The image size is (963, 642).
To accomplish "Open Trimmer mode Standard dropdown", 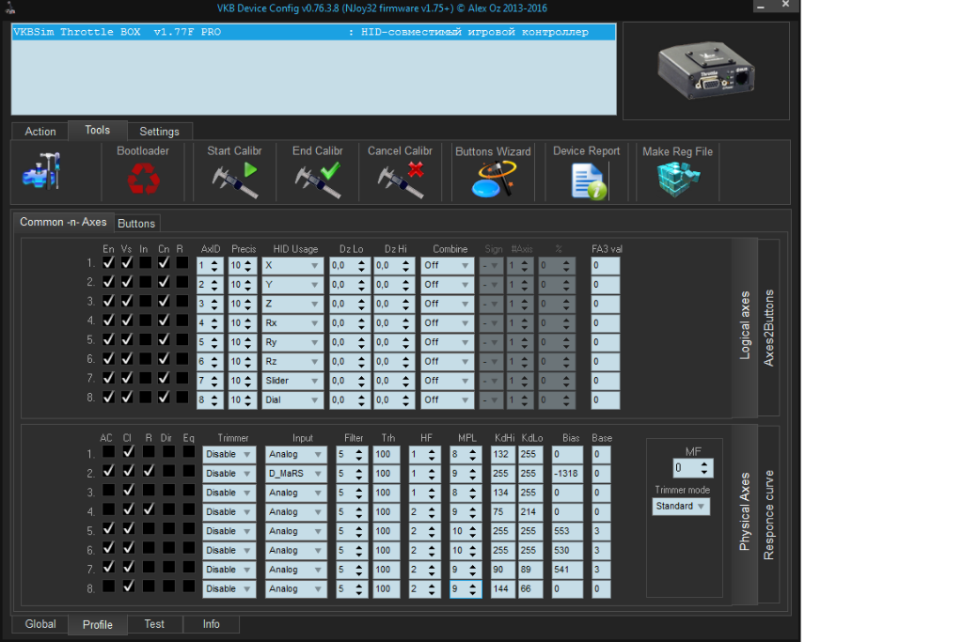I will click(x=681, y=506).
